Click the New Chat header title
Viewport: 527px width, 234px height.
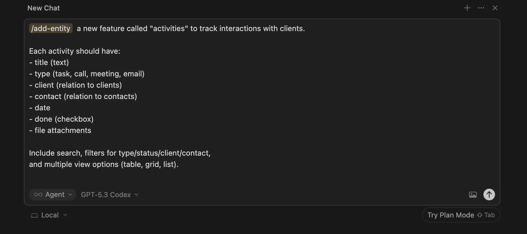tap(43, 8)
